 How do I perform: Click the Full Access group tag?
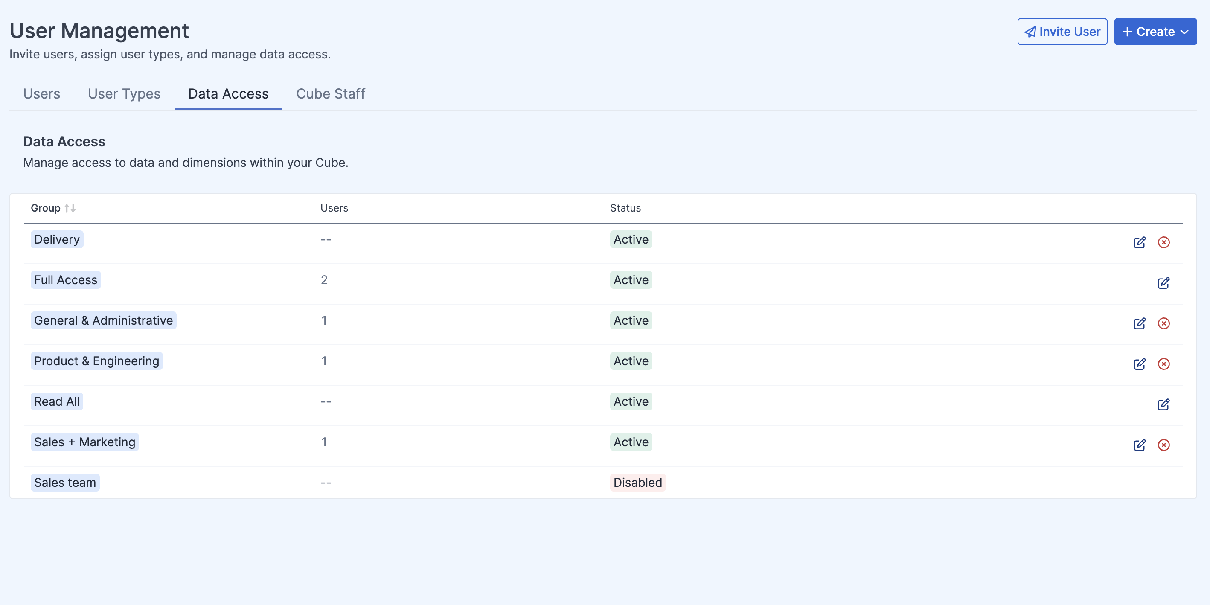(66, 280)
